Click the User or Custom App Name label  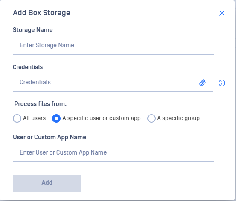click(50, 137)
